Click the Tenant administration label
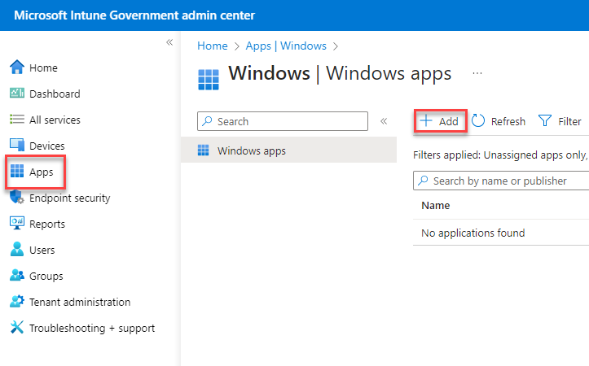 pyautogui.click(x=80, y=302)
